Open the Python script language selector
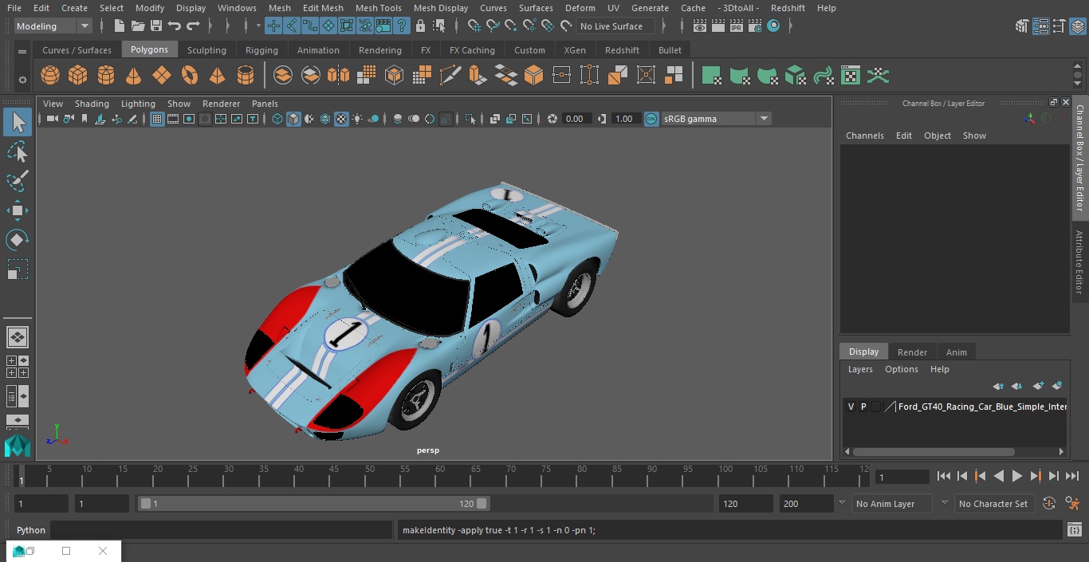 (x=31, y=530)
